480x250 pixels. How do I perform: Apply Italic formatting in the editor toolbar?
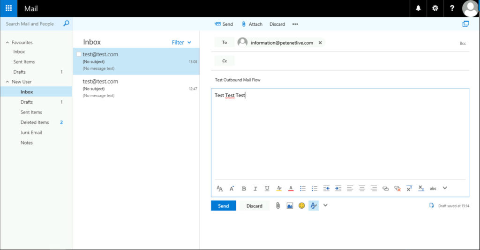click(x=255, y=189)
